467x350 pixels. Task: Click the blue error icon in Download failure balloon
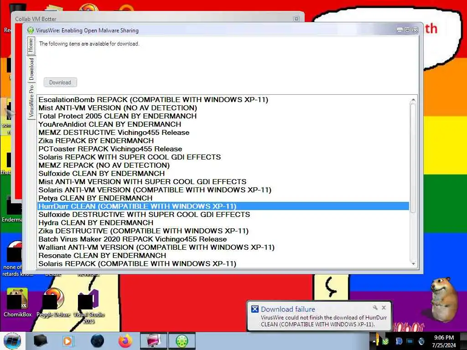(x=255, y=309)
